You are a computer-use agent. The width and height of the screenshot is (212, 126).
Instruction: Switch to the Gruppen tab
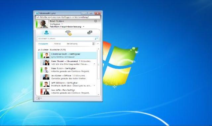[43, 44]
